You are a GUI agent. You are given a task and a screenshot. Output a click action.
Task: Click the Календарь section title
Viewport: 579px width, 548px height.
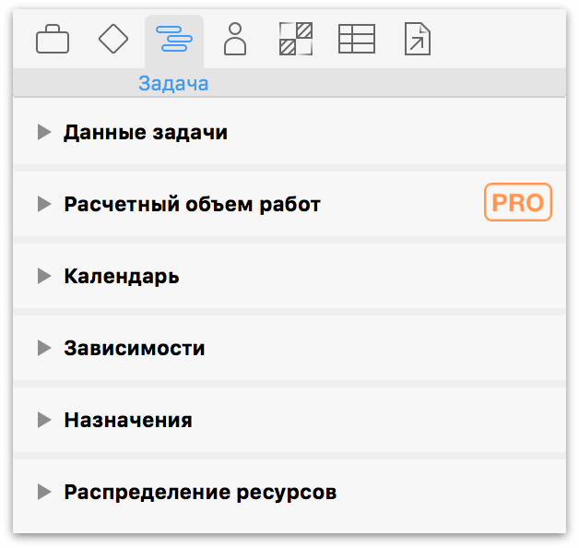122,277
